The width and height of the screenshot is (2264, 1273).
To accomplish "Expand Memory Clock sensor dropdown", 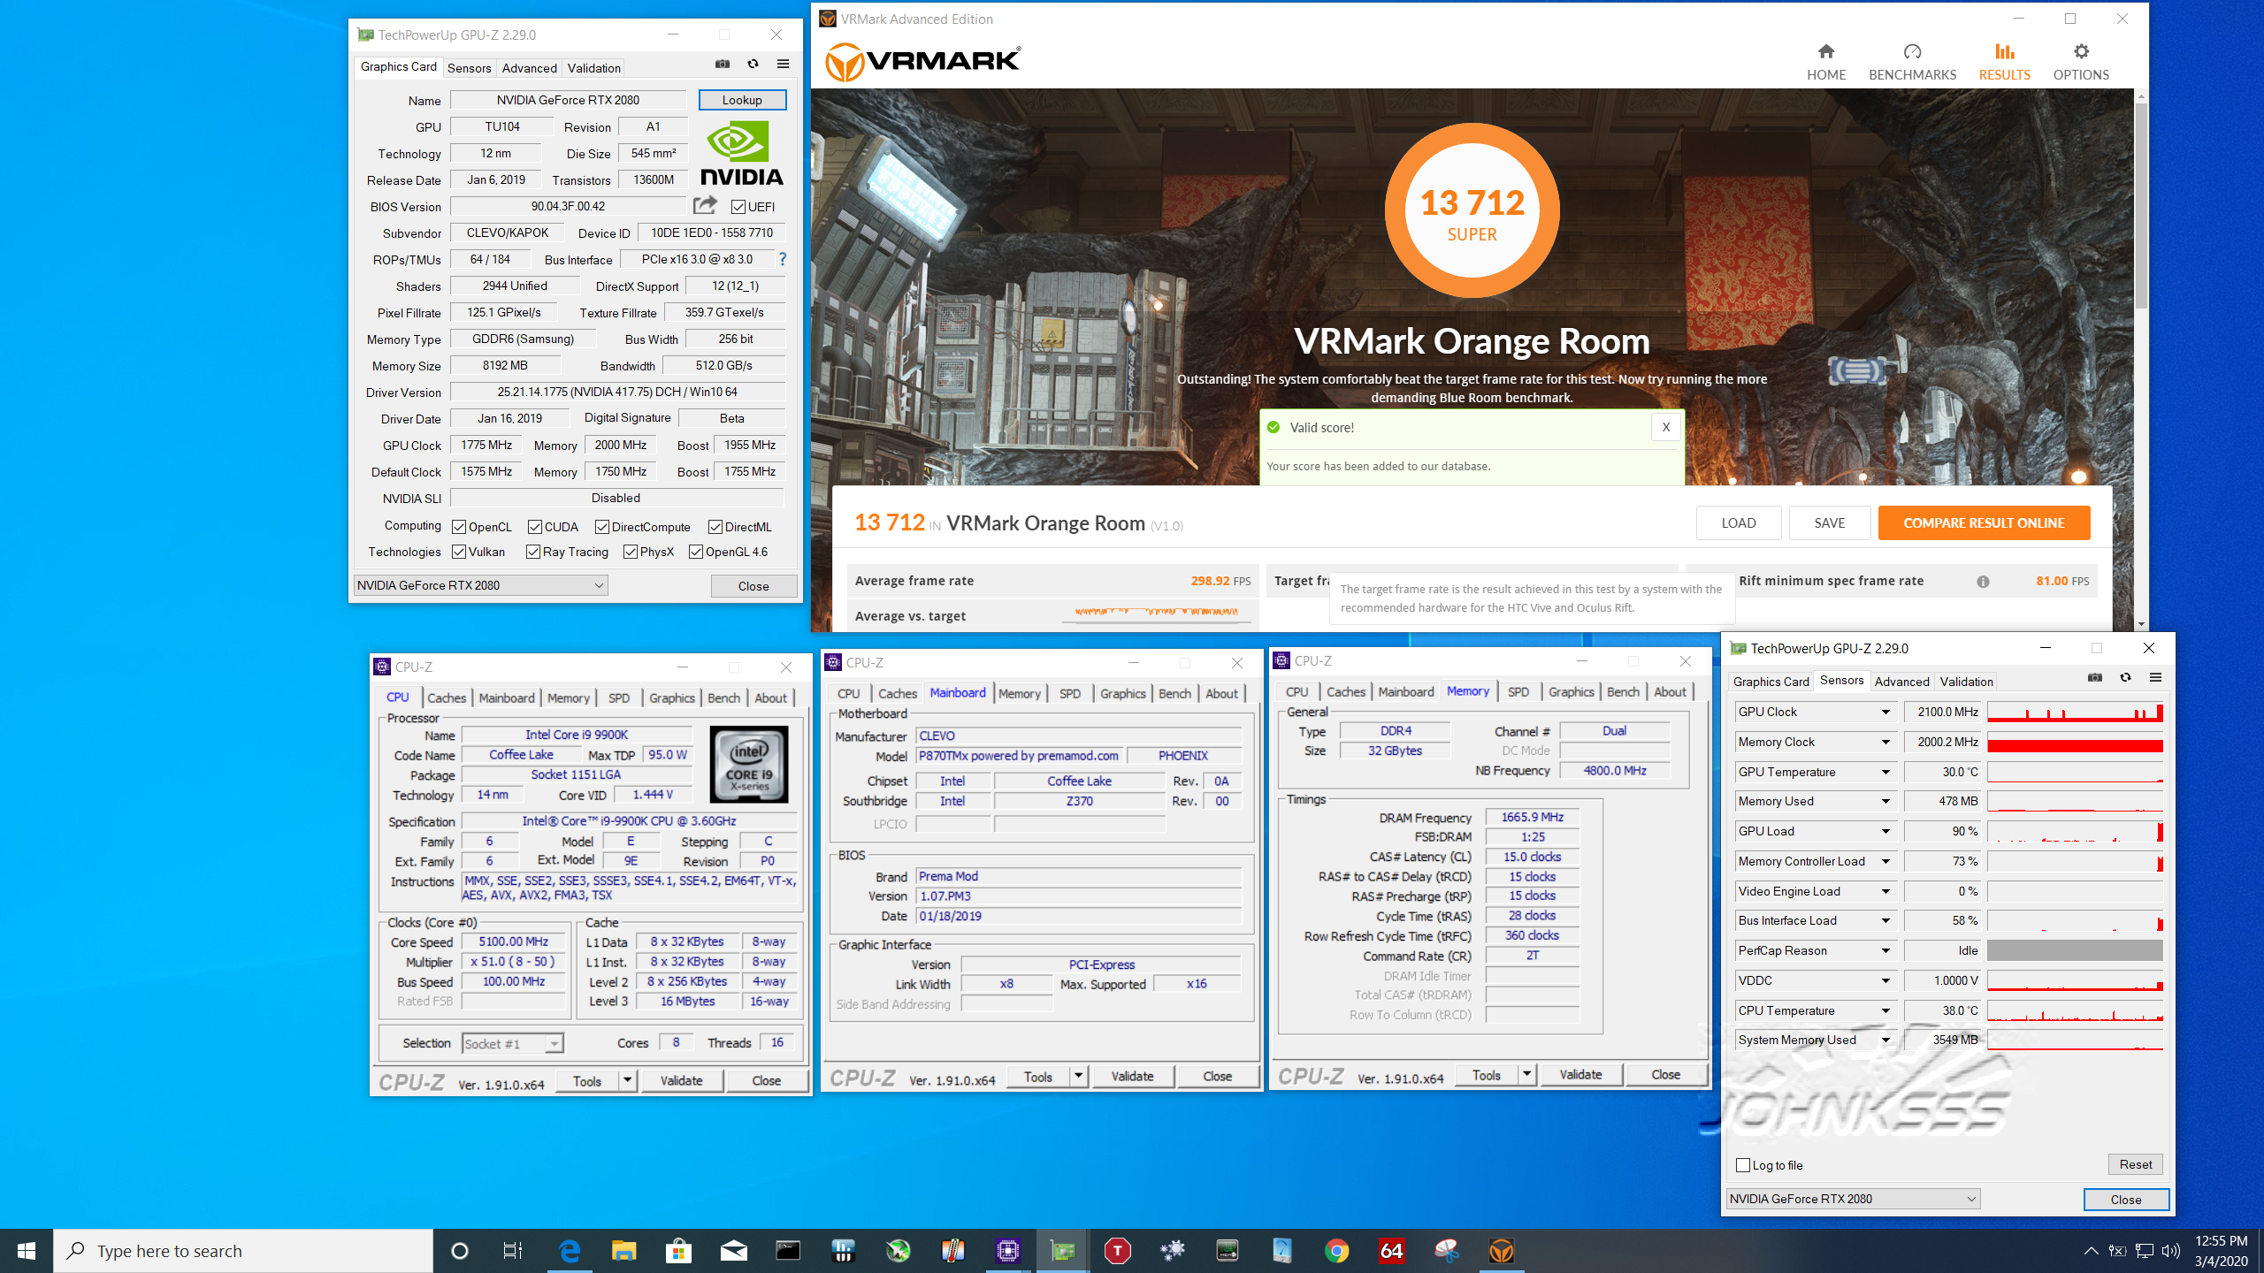I will tap(1885, 742).
